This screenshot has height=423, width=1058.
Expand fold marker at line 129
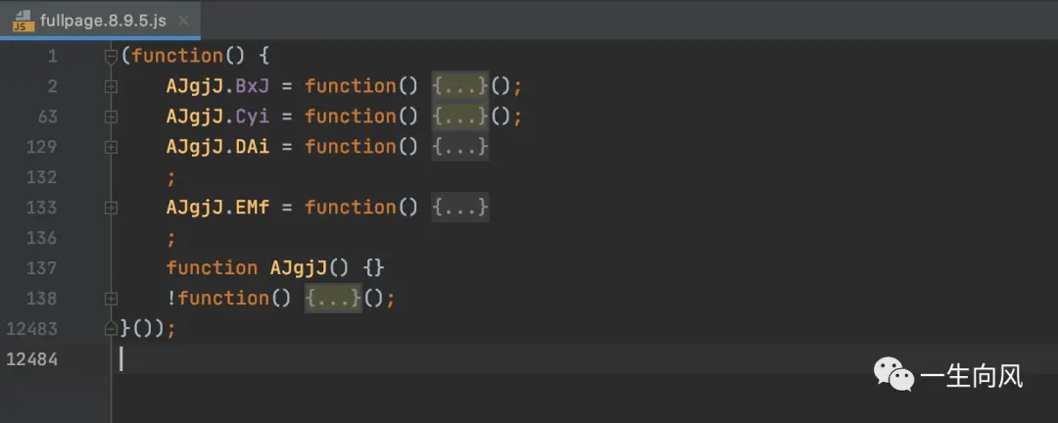pyautogui.click(x=112, y=147)
